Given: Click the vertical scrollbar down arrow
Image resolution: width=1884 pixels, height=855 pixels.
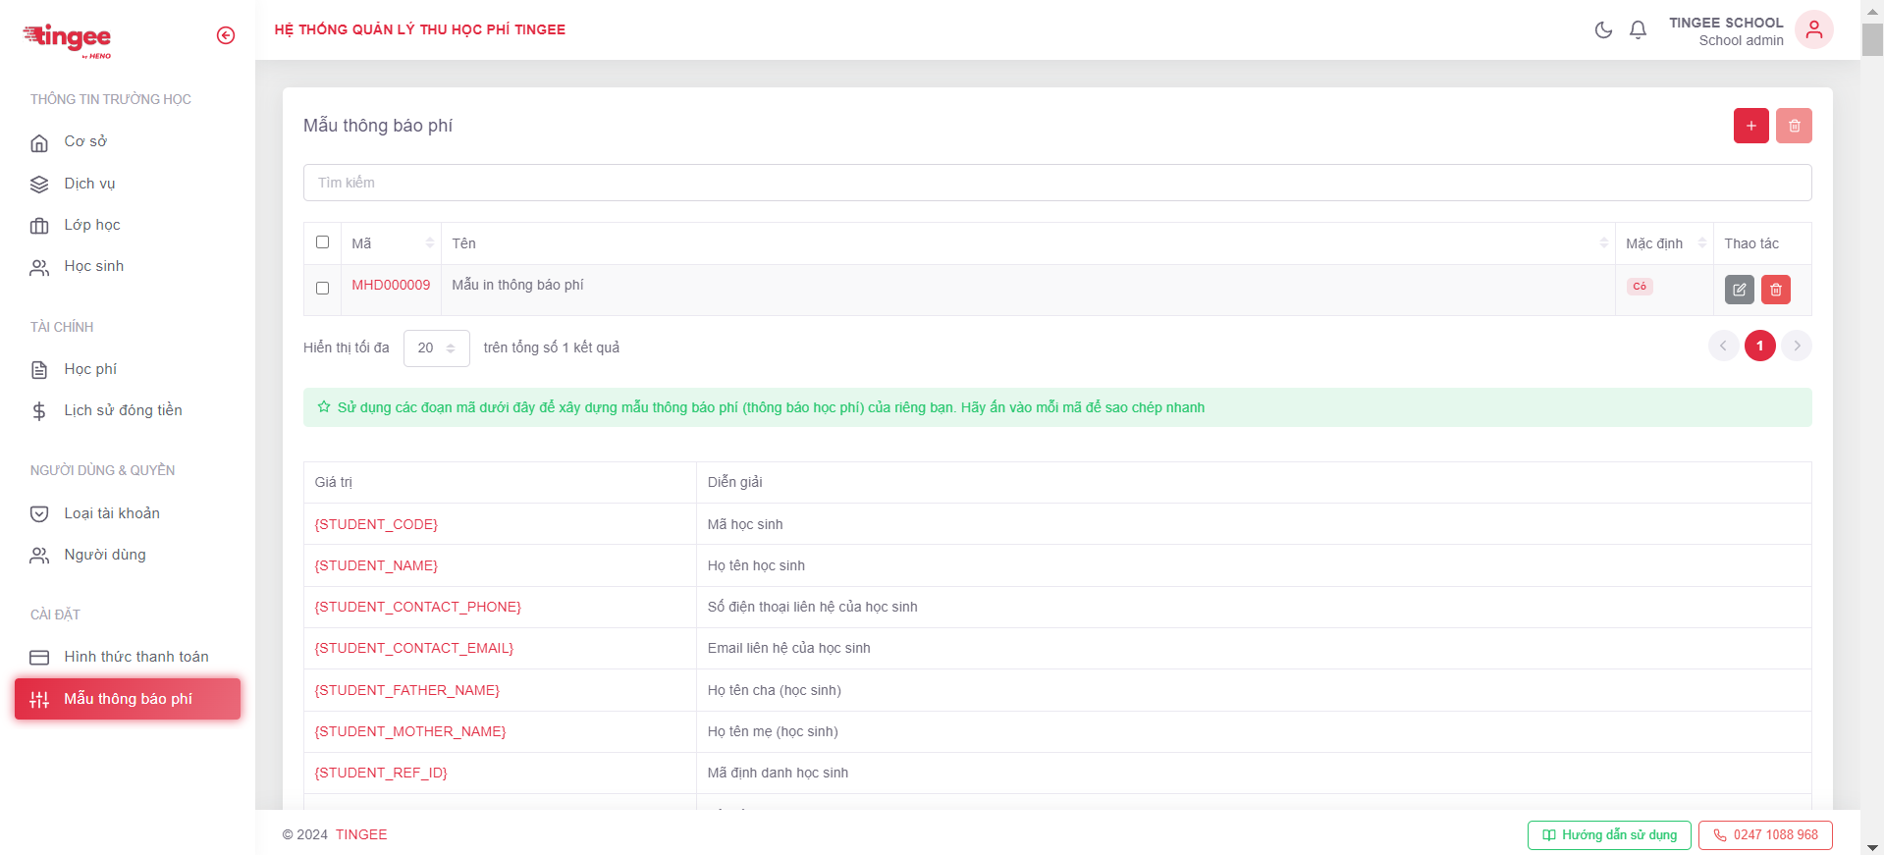Looking at the screenshot, I should 1872,847.
